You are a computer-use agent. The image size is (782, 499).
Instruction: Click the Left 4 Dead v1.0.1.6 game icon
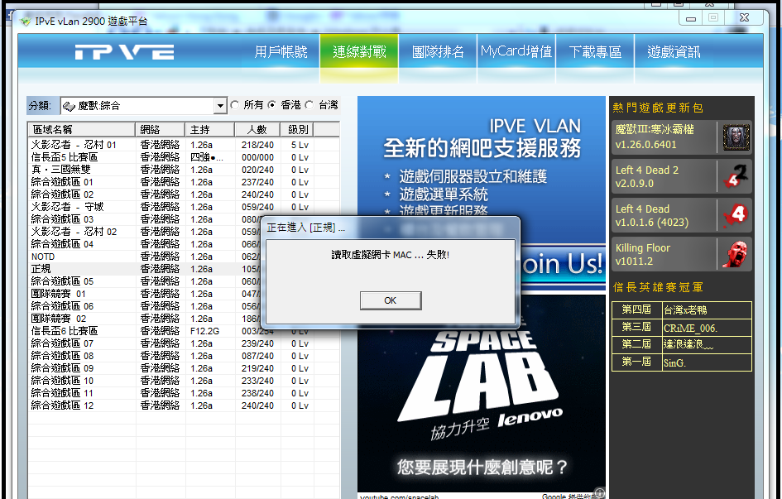pyautogui.click(x=736, y=215)
